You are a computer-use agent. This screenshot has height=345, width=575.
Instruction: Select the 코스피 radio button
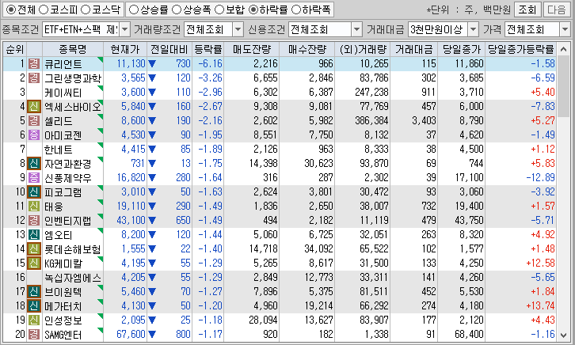44,9
